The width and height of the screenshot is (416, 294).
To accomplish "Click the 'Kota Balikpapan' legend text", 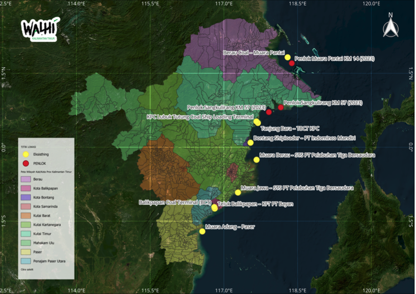I will (x=46, y=188).
